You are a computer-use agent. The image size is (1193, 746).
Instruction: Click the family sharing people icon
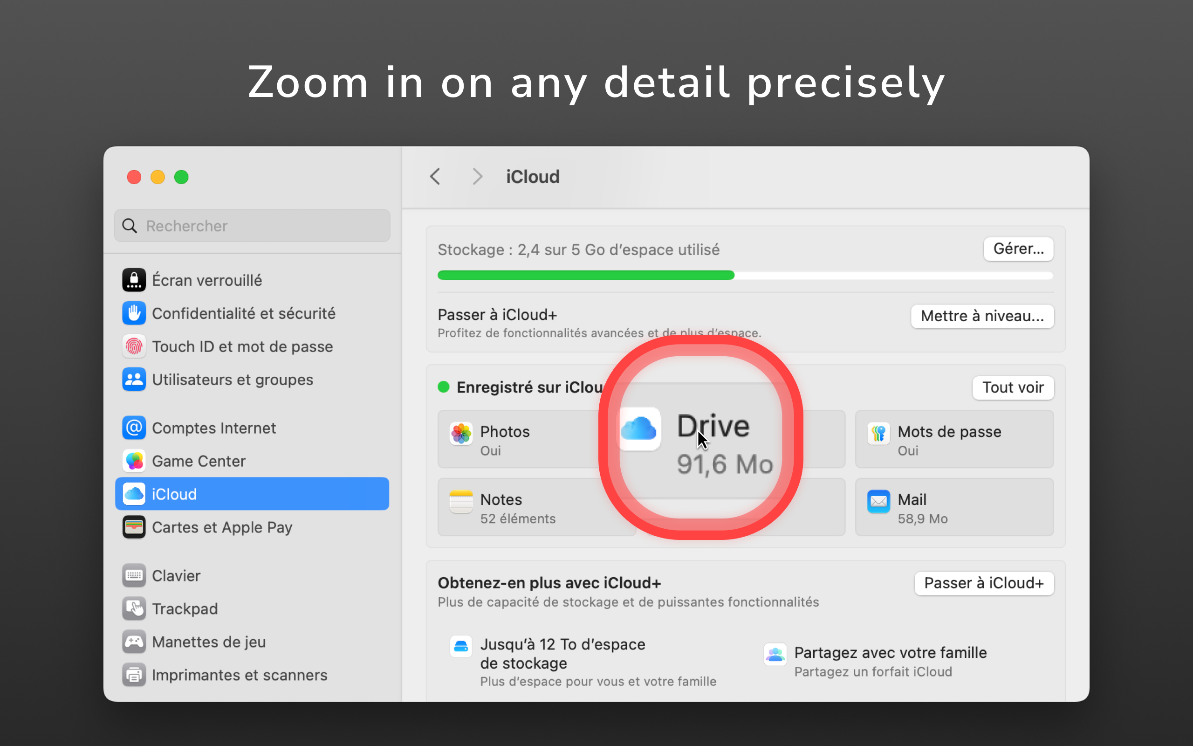click(x=775, y=655)
